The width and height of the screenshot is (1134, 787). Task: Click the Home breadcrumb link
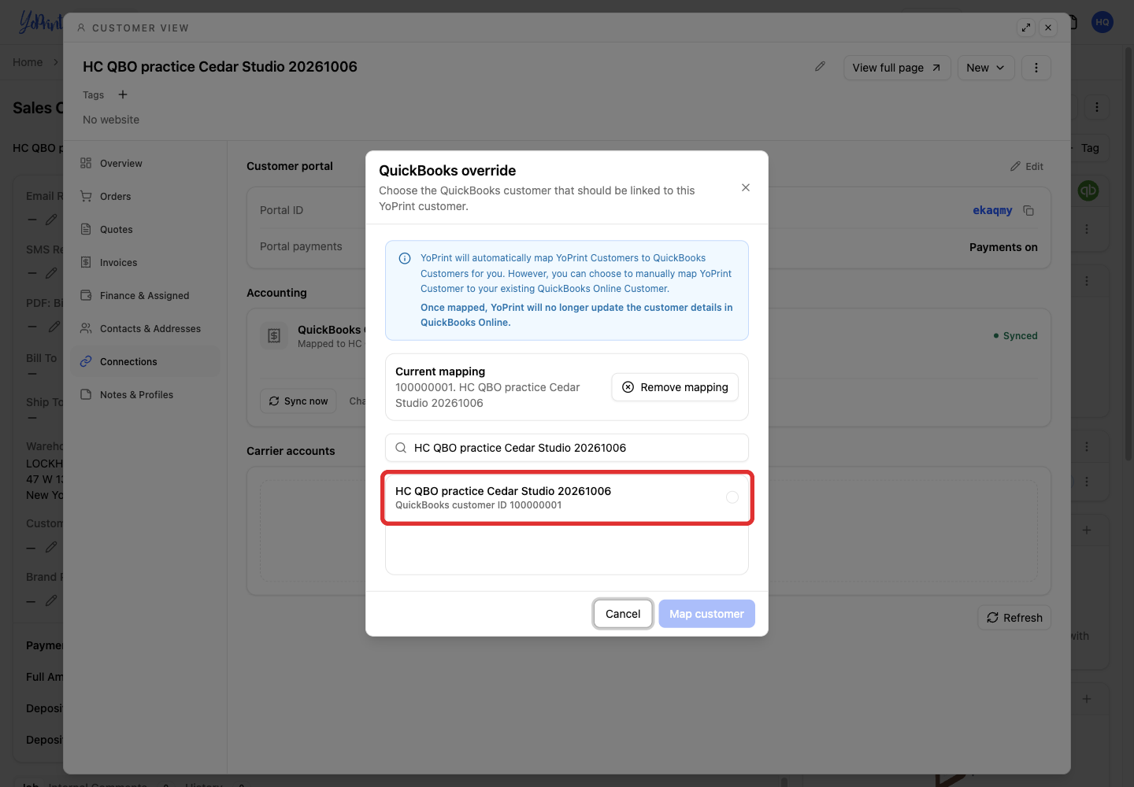(28, 62)
